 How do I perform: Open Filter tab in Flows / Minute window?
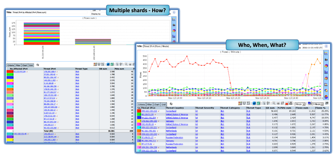tap(149, 104)
